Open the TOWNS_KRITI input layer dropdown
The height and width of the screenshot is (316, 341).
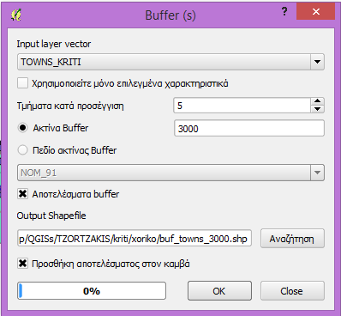tap(170, 62)
